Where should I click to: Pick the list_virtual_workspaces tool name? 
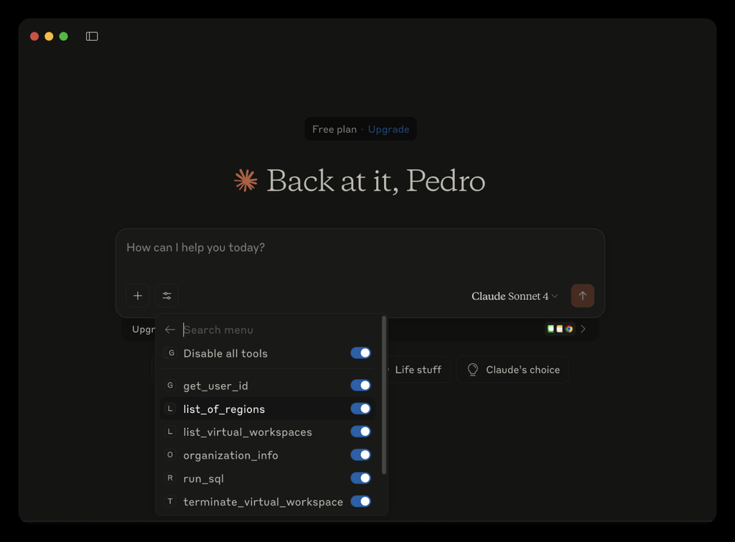coord(248,432)
